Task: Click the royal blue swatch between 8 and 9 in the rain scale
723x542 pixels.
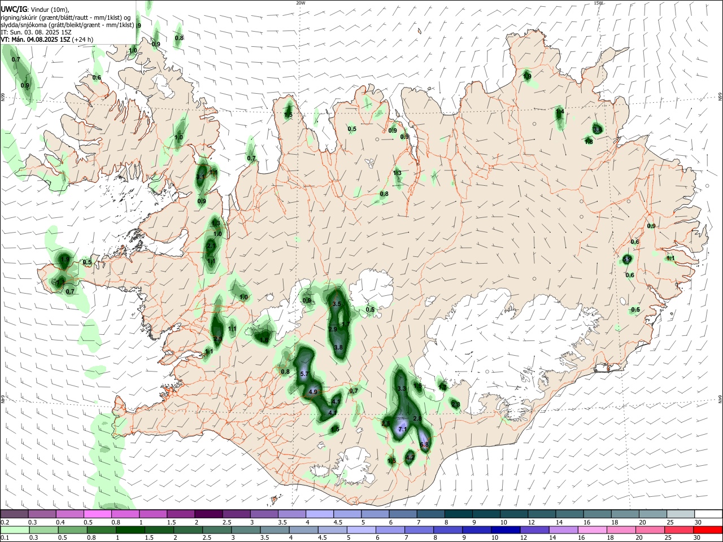Action: click(x=448, y=530)
